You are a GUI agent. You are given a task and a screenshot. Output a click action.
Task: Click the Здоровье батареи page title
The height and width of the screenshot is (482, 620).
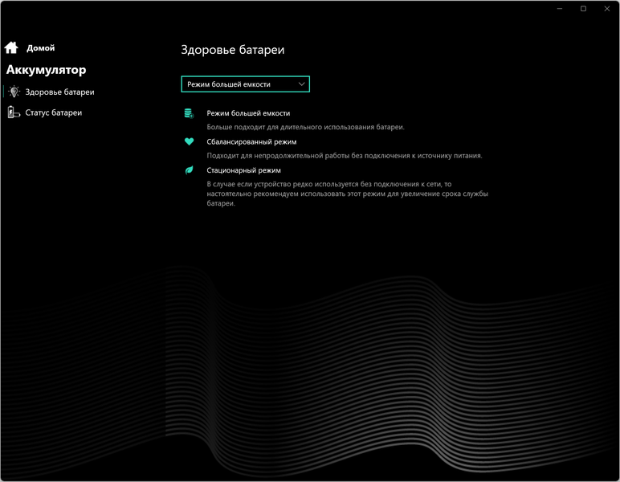tap(233, 50)
